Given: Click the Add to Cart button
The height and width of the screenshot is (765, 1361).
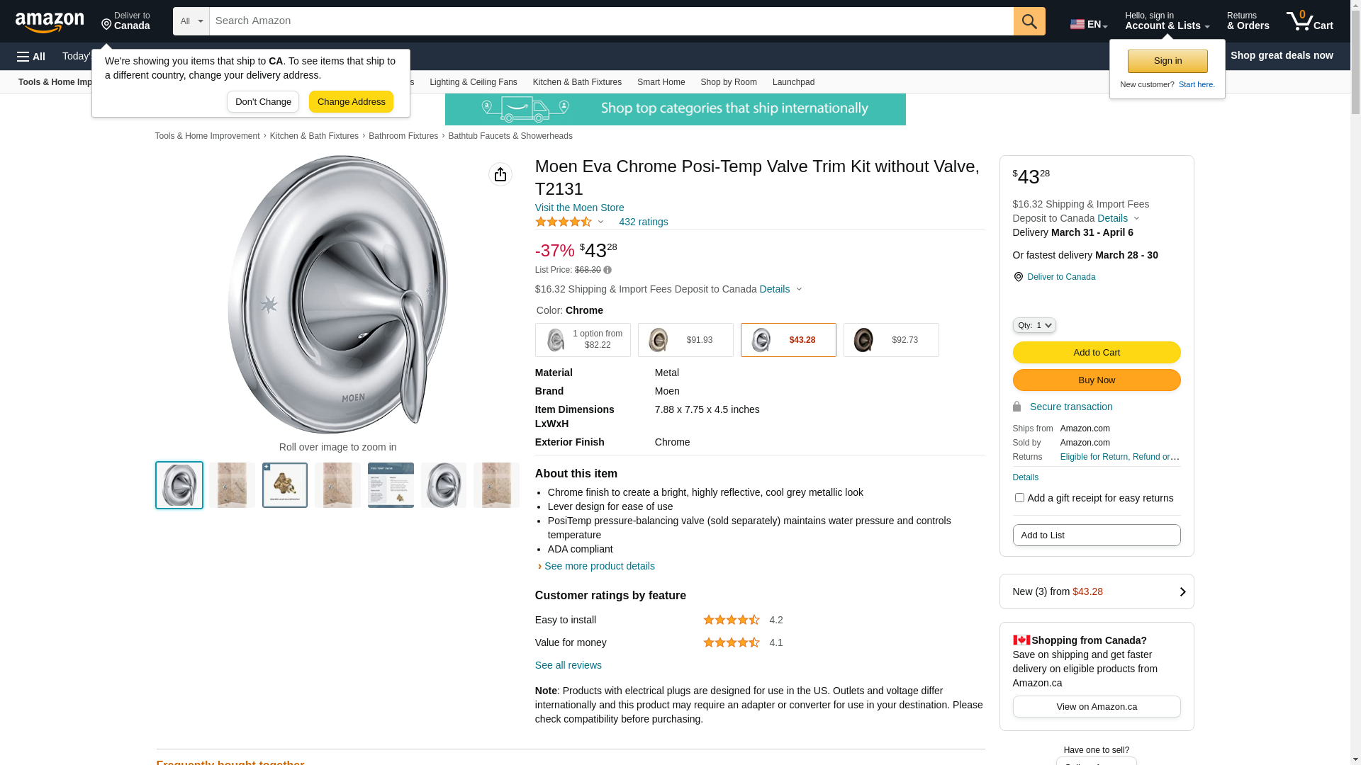Looking at the screenshot, I should tap(1096, 353).
